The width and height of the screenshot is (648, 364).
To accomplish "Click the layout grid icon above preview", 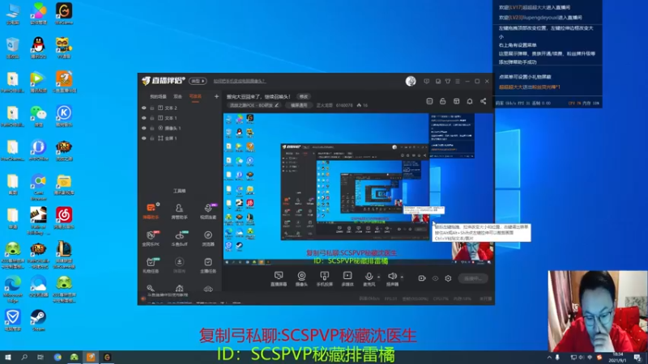I will [456, 101].
